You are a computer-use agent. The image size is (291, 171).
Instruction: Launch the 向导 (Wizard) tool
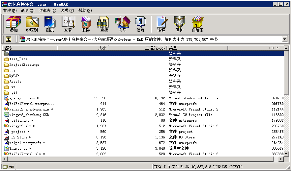tap(122, 24)
